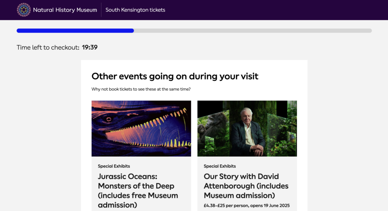
Task: Open Jurassic Oceans: Monsters of the Deep title
Action: [138, 191]
